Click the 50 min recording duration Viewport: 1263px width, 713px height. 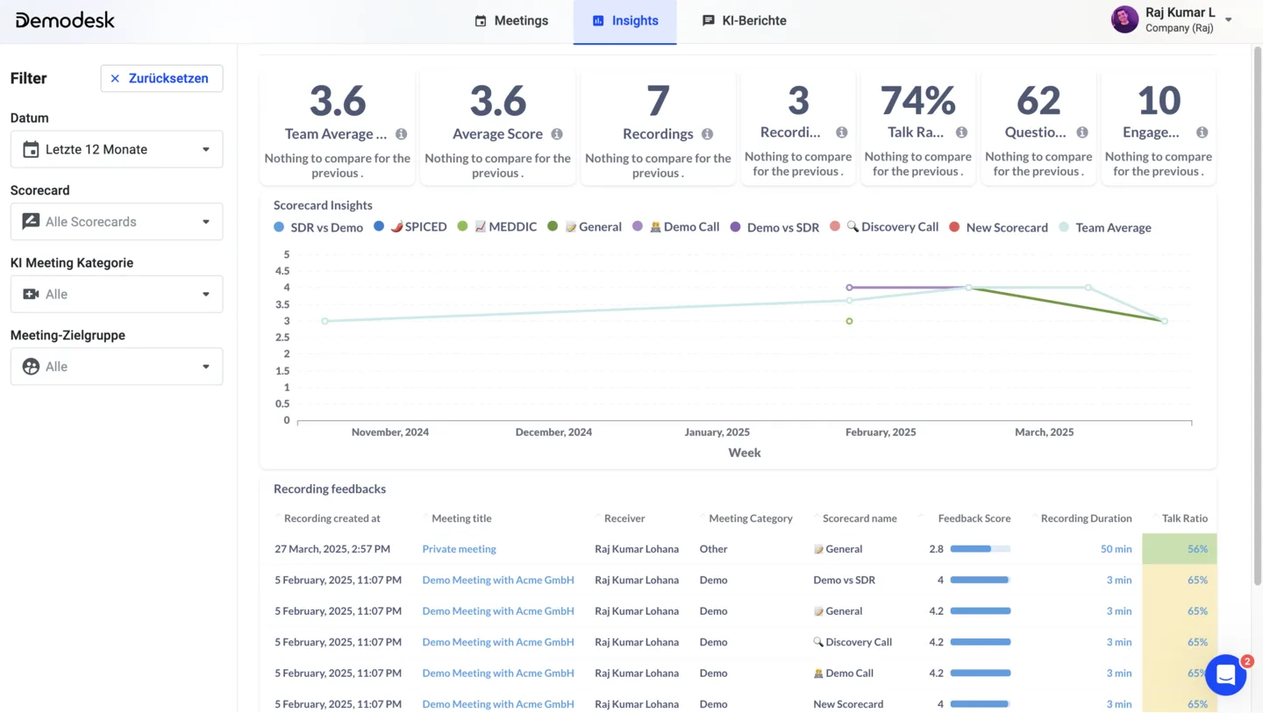click(1116, 549)
